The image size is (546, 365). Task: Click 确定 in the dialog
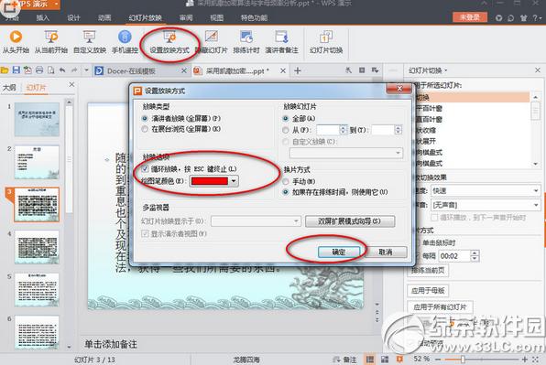(x=338, y=252)
